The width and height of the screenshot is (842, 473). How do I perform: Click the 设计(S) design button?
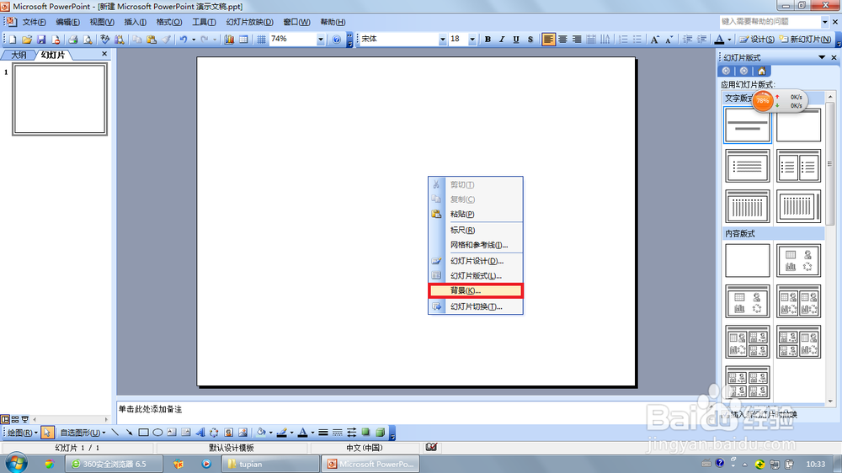tap(757, 40)
